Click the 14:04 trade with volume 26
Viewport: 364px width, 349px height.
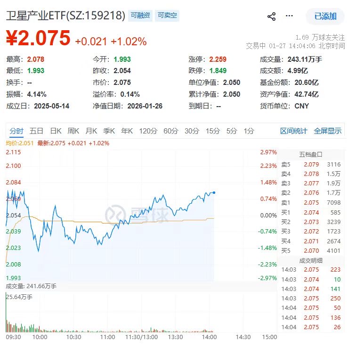[311, 327]
